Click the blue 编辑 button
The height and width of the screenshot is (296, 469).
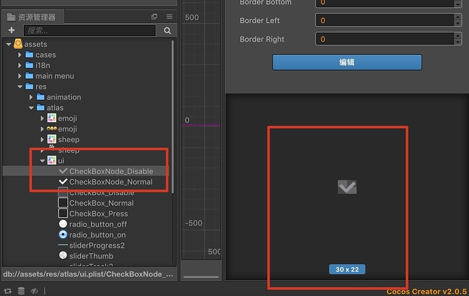click(347, 62)
